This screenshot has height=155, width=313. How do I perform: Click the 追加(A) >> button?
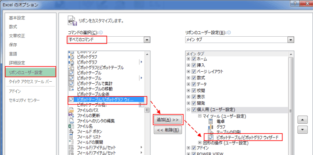(x=168, y=120)
